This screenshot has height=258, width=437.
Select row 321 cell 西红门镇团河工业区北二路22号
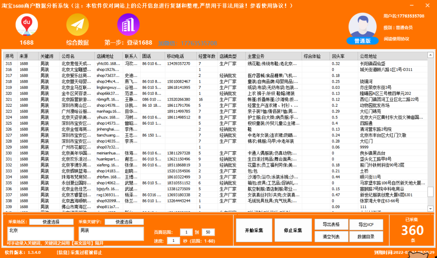[389, 99]
